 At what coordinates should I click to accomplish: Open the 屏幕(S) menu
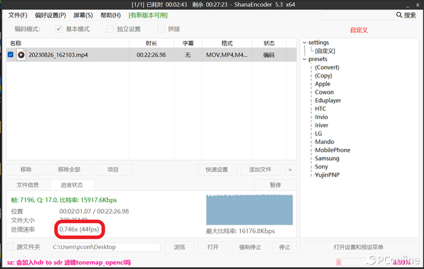click(83, 15)
